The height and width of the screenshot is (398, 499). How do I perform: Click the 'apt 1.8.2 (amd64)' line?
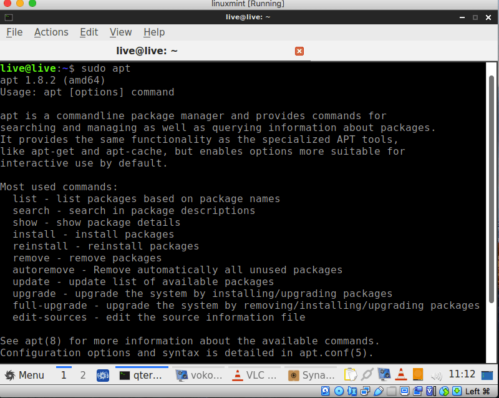[52, 80]
